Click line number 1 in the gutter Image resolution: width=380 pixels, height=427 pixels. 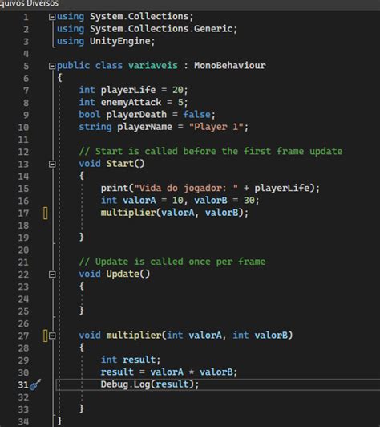(x=26, y=17)
